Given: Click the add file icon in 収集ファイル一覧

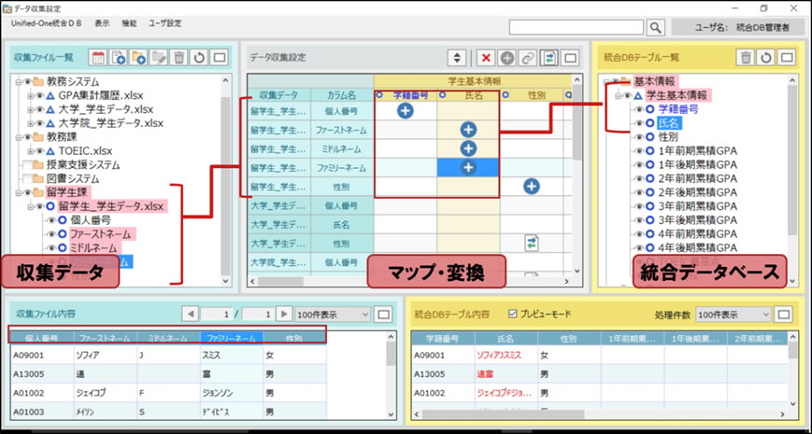Looking at the screenshot, I should 119,58.
